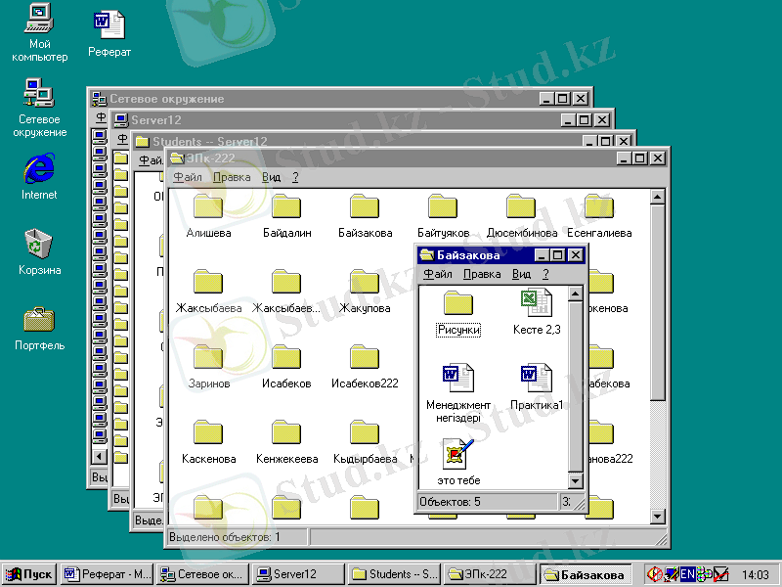Open the Реферат Word document on desktop
The image size is (782, 587).
(109, 25)
